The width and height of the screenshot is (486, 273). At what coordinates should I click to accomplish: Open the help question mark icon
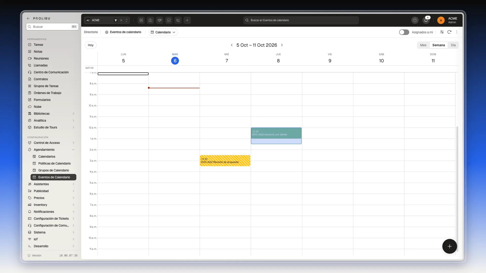pos(415,20)
